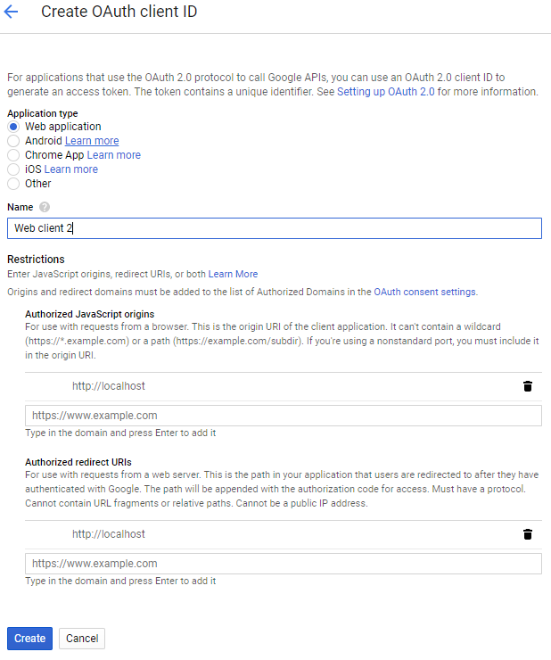Open Android Learn more link
This screenshot has width=551, height=660.
coord(92,141)
